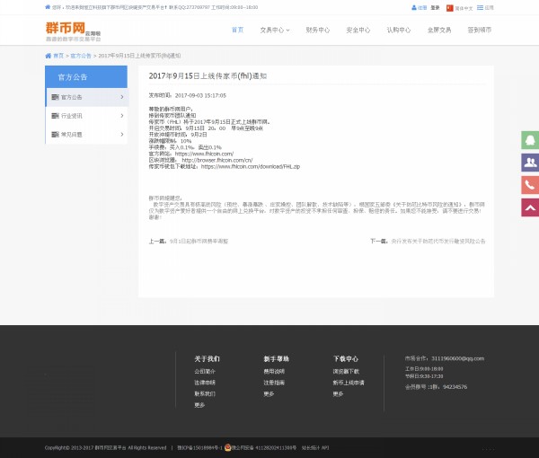Click the 登录 login link

pos(435,7)
